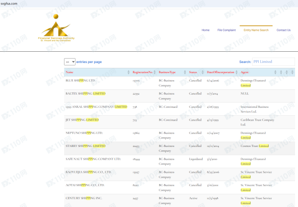The height and width of the screenshot is (207, 298).
Task: Click the registration number of NEPTUNO SHIPPING row
Action: click(136, 133)
